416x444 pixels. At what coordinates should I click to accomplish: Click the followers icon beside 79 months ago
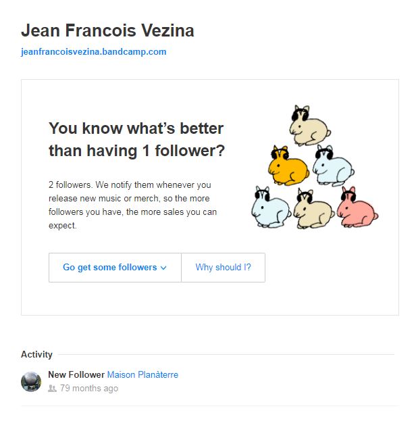point(53,389)
